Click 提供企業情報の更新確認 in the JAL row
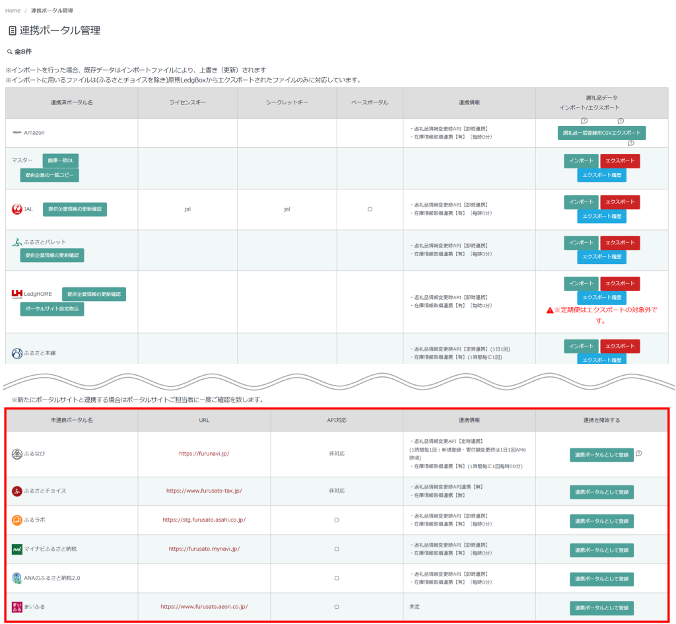The width and height of the screenshot is (676, 624). tap(75, 209)
